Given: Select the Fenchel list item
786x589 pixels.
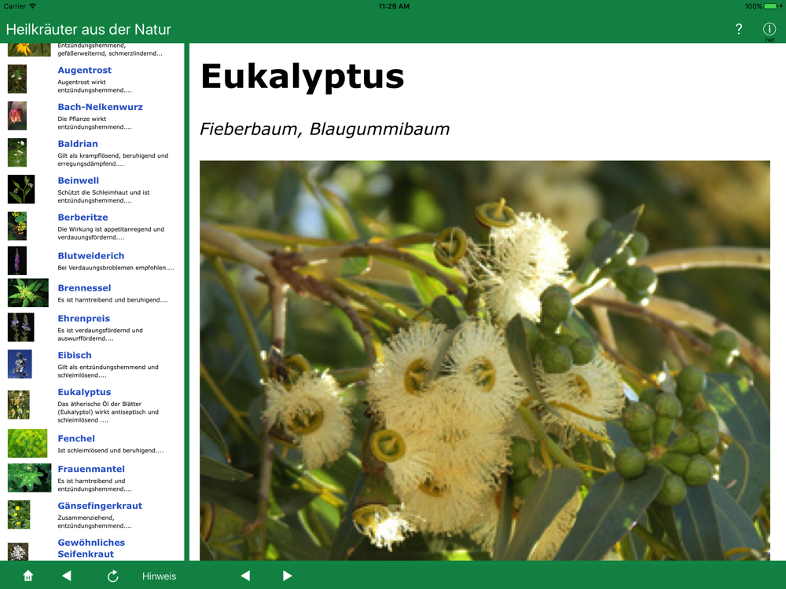Looking at the screenshot, I should point(76,438).
